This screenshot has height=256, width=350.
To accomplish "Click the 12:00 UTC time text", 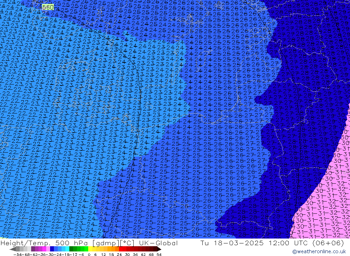I will (x=289, y=243).
